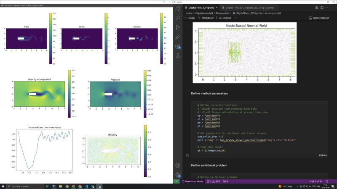
Task: Click the ports forwarded status item
Action: 225,181
